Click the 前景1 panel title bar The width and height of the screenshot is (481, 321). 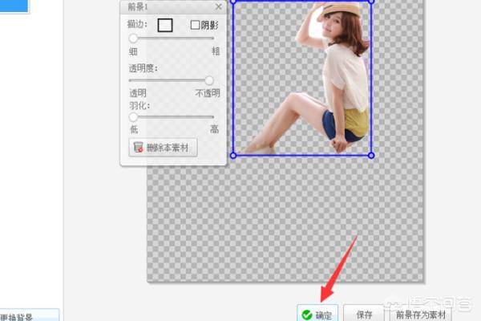tap(160, 6)
